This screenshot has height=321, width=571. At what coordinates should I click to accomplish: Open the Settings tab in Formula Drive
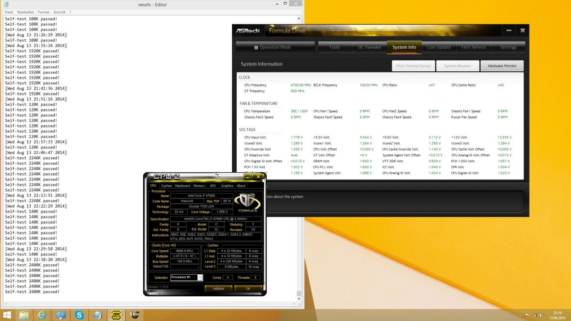point(508,47)
